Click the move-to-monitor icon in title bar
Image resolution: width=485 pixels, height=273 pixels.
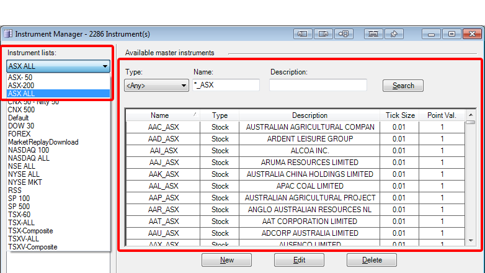coord(344,34)
